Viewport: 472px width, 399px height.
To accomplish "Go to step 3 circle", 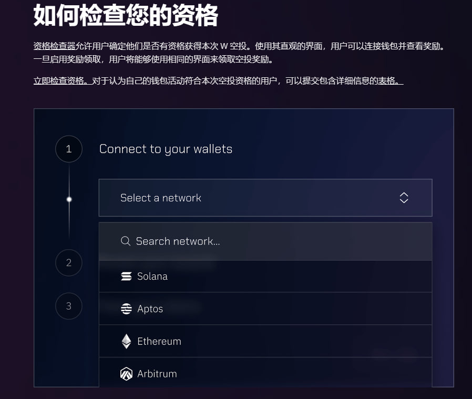I will (69, 306).
